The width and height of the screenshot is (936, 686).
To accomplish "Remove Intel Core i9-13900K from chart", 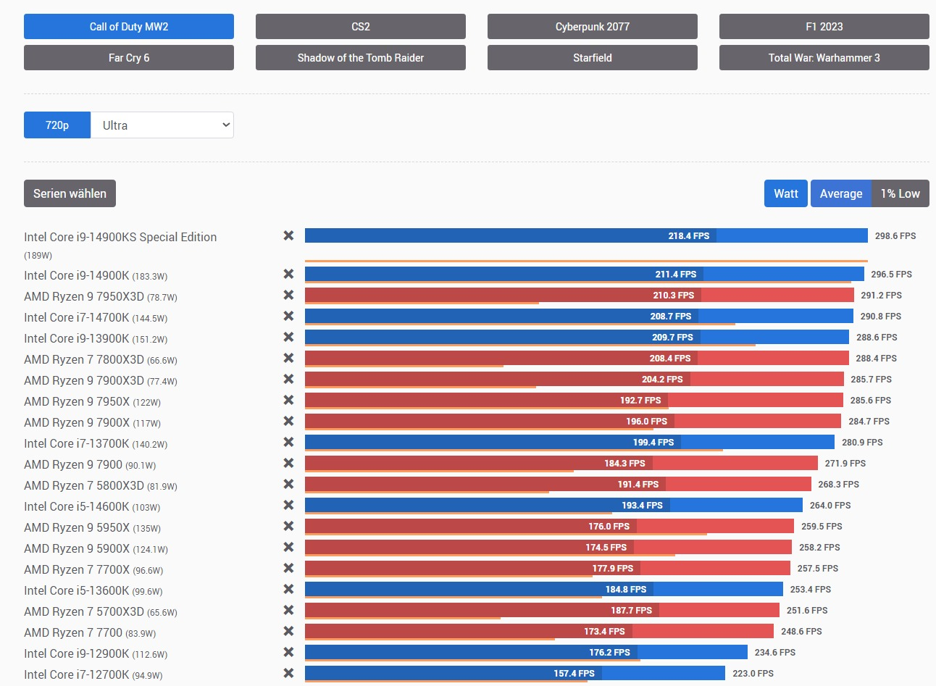I will coord(288,337).
